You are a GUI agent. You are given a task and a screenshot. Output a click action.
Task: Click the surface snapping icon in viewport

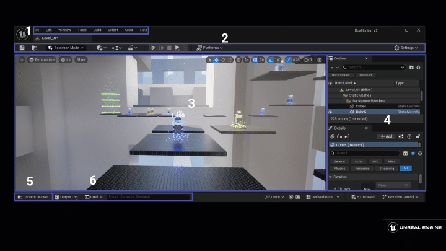[x=247, y=59]
